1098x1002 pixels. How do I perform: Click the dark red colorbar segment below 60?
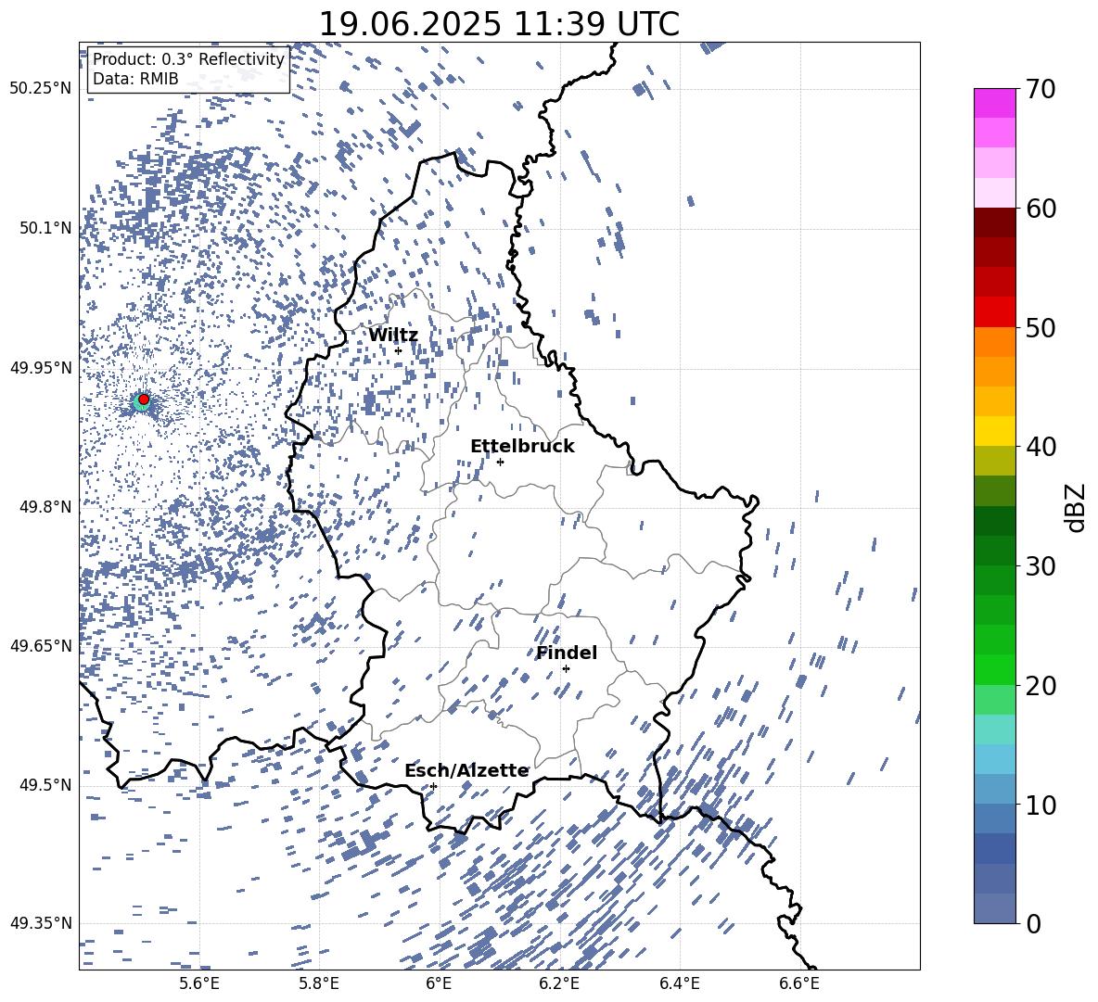click(x=995, y=222)
